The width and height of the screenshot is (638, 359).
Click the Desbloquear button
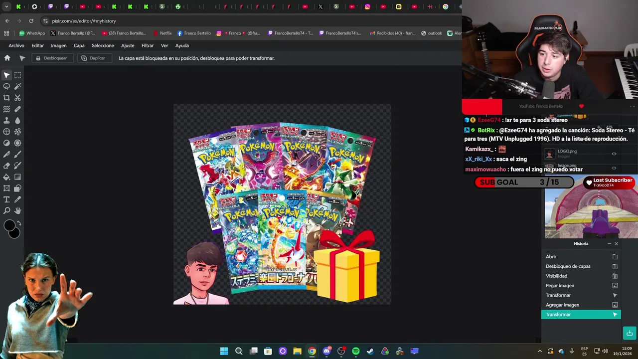52,58
